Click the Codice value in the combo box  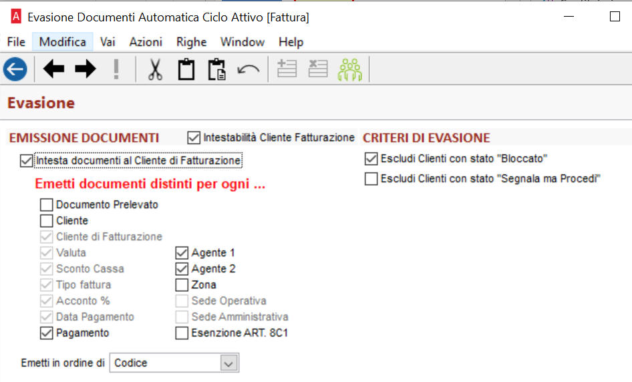(x=131, y=363)
